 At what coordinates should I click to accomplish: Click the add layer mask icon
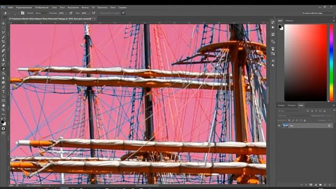click(x=311, y=185)
